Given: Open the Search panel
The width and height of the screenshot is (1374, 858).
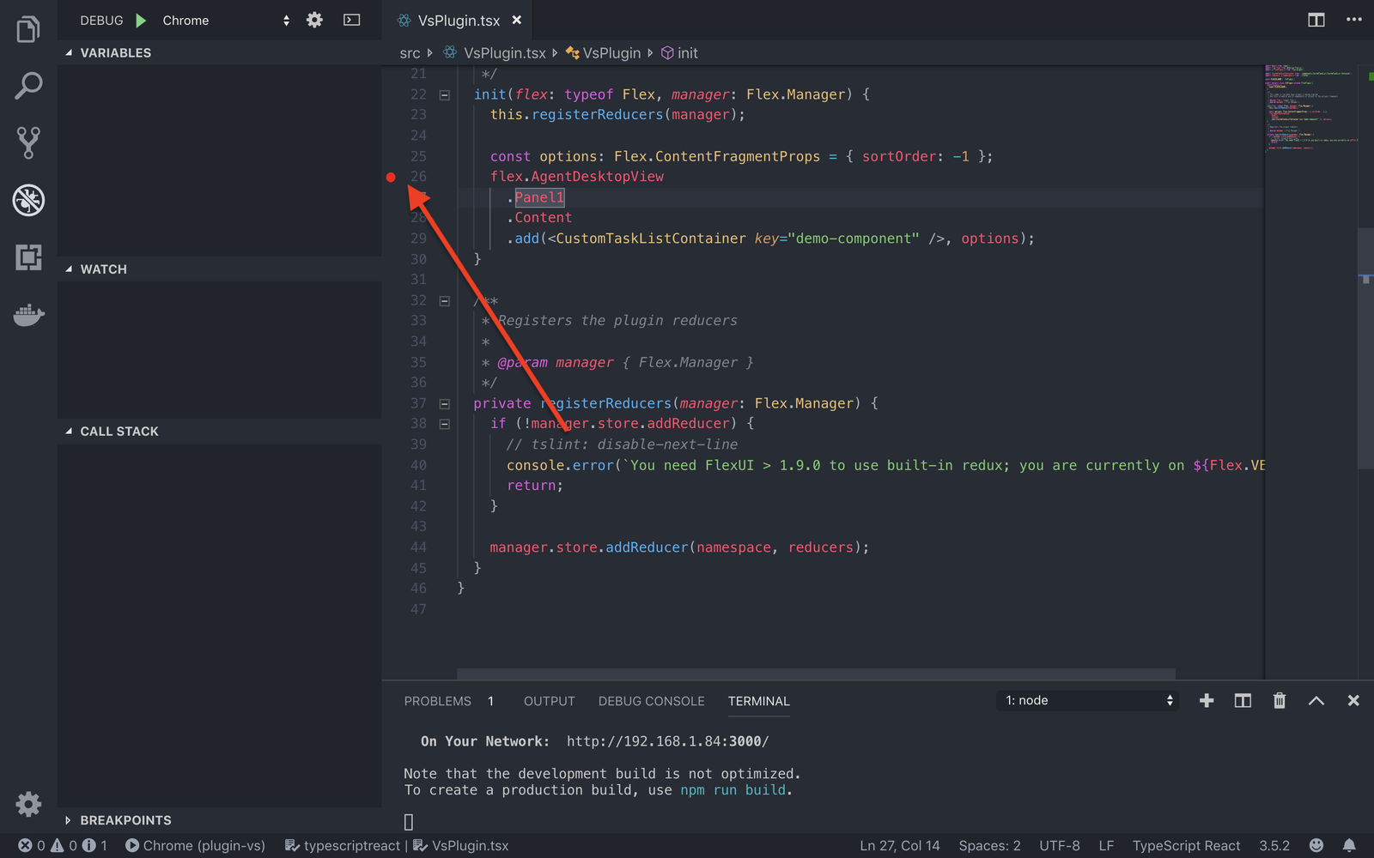Looking at the screenshot, I should [28, 86].
